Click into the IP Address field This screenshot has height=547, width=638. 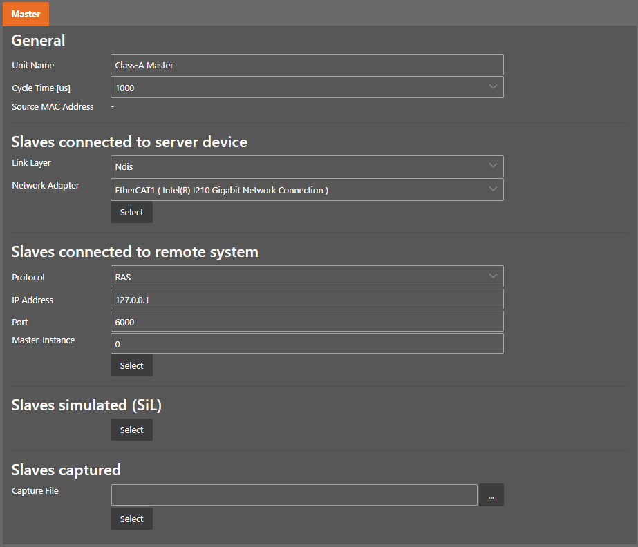307,300
